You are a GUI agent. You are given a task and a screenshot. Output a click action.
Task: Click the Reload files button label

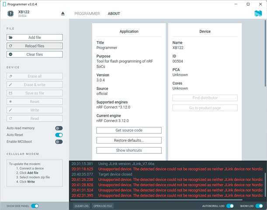tap(35, 46)
